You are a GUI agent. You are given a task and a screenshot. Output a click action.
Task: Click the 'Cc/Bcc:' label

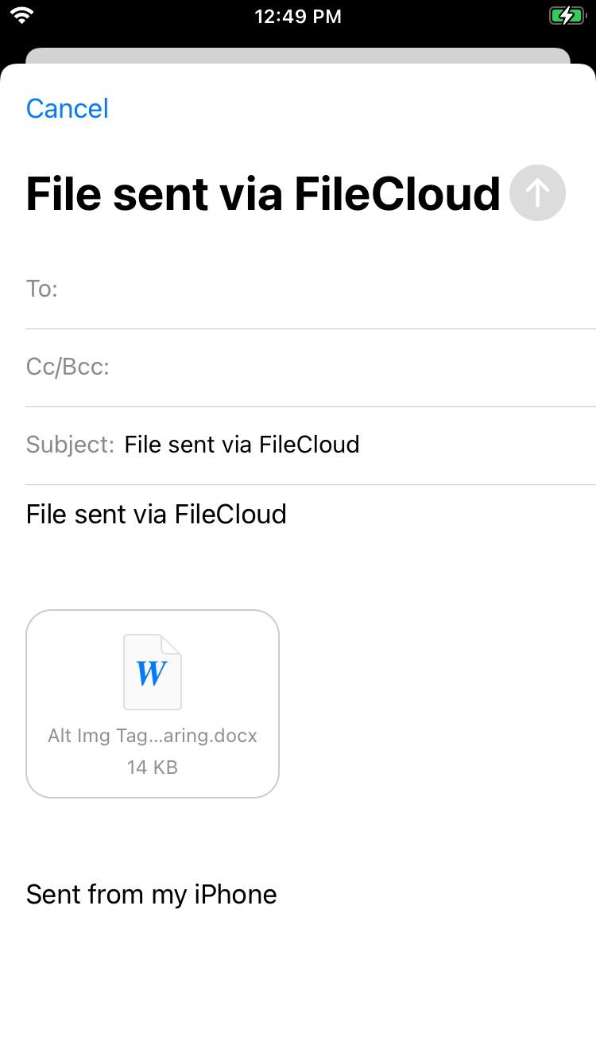pos(68,367)
